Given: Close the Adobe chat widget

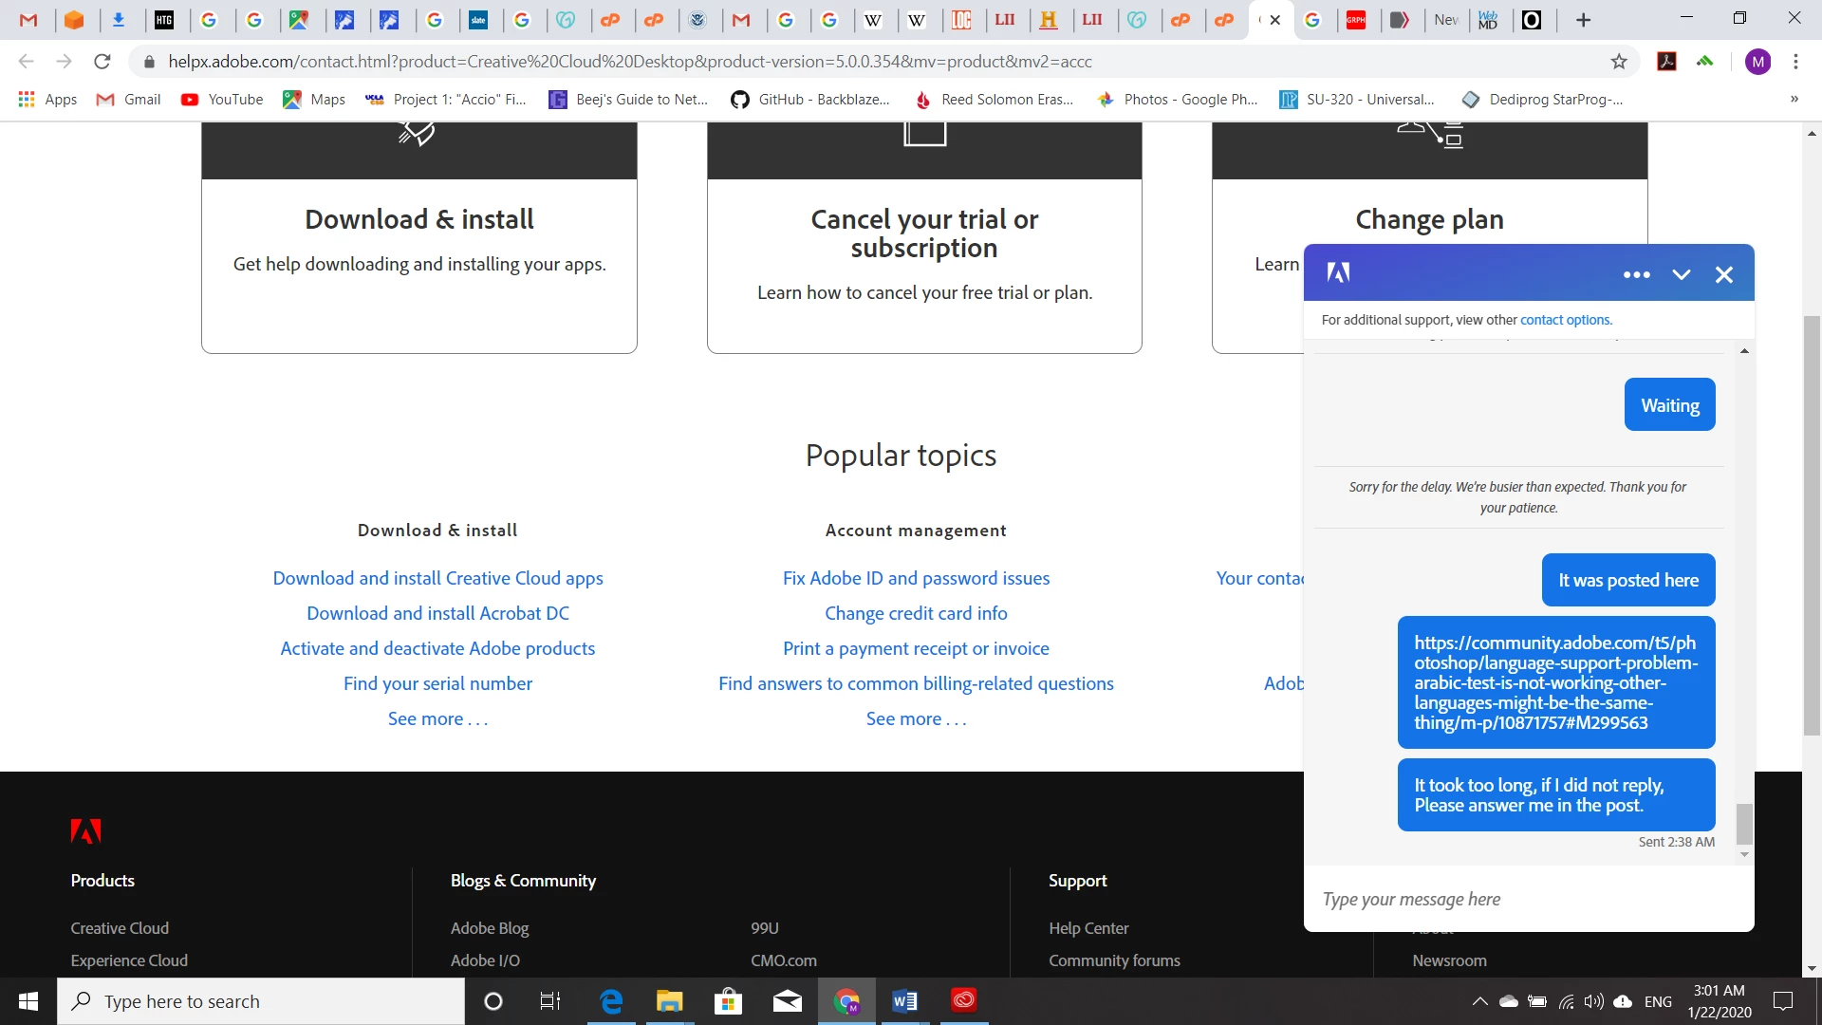Looking at the screenshot, I should point(1723,274).
